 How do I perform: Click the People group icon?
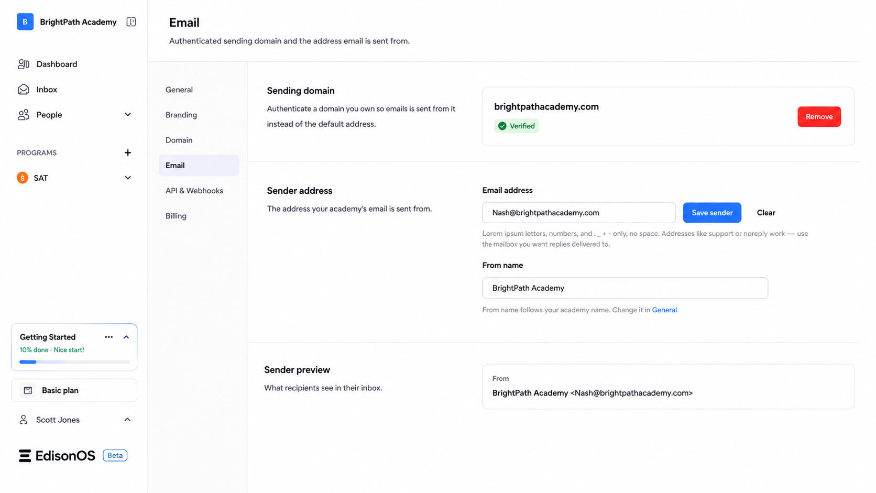pyautogui.click(x=24, y=115)
